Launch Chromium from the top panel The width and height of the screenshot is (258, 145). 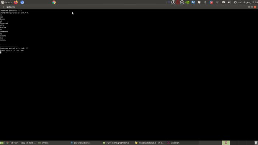tap(22, 2)
